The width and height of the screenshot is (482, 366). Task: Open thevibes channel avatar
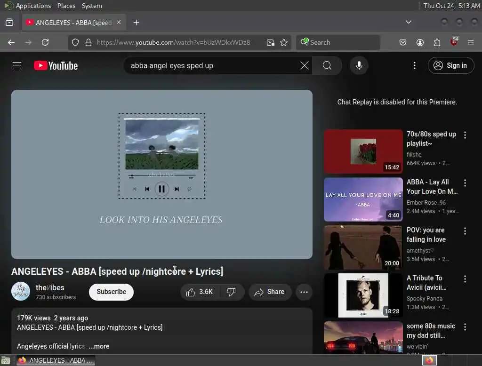click(x=21, y=291)
